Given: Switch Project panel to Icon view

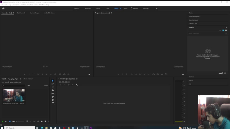Looking at the screenshot, I should [10, 121].
